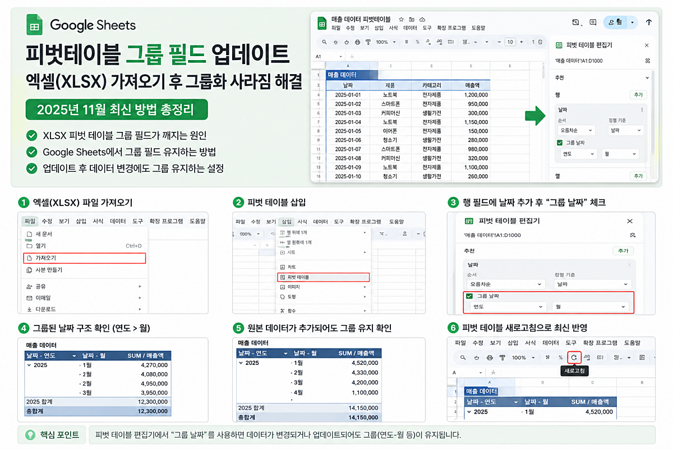This screenshot has width=673, height=449.
Task: Close the pivot table editor in the top window
Action: (x=646, y=45)
